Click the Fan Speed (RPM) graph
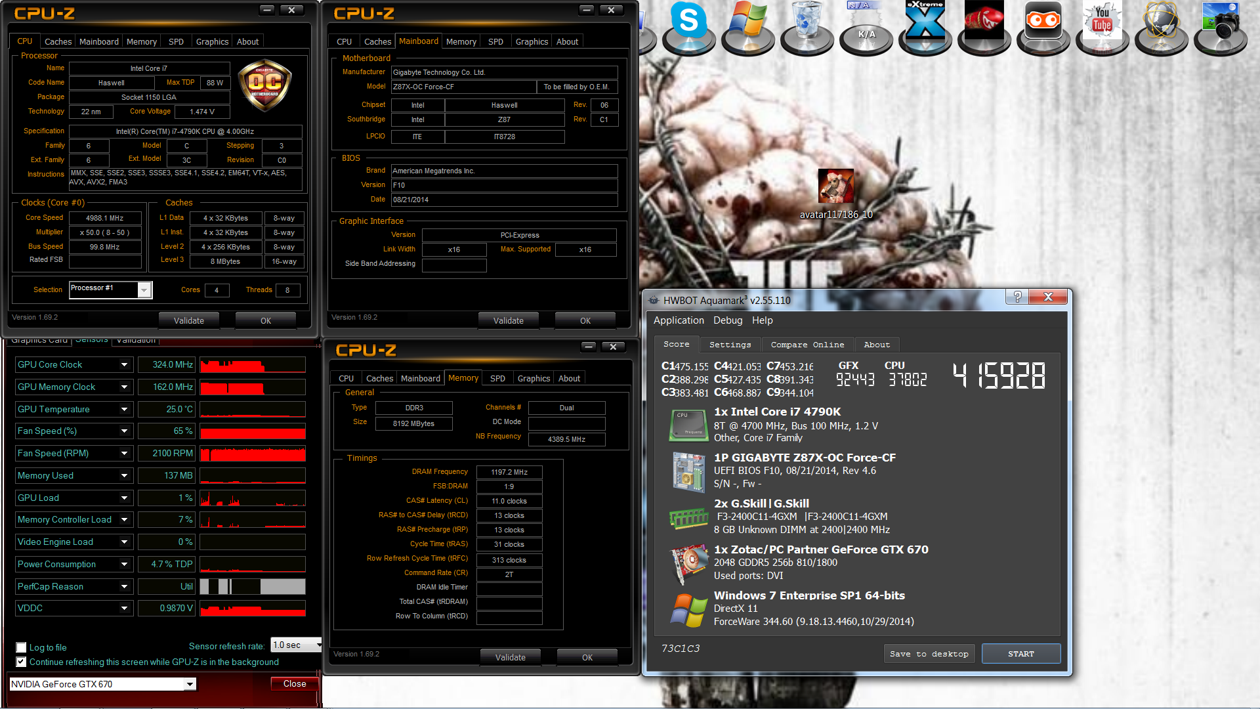This screenshot has width=1260, height=709. [253, 454]
